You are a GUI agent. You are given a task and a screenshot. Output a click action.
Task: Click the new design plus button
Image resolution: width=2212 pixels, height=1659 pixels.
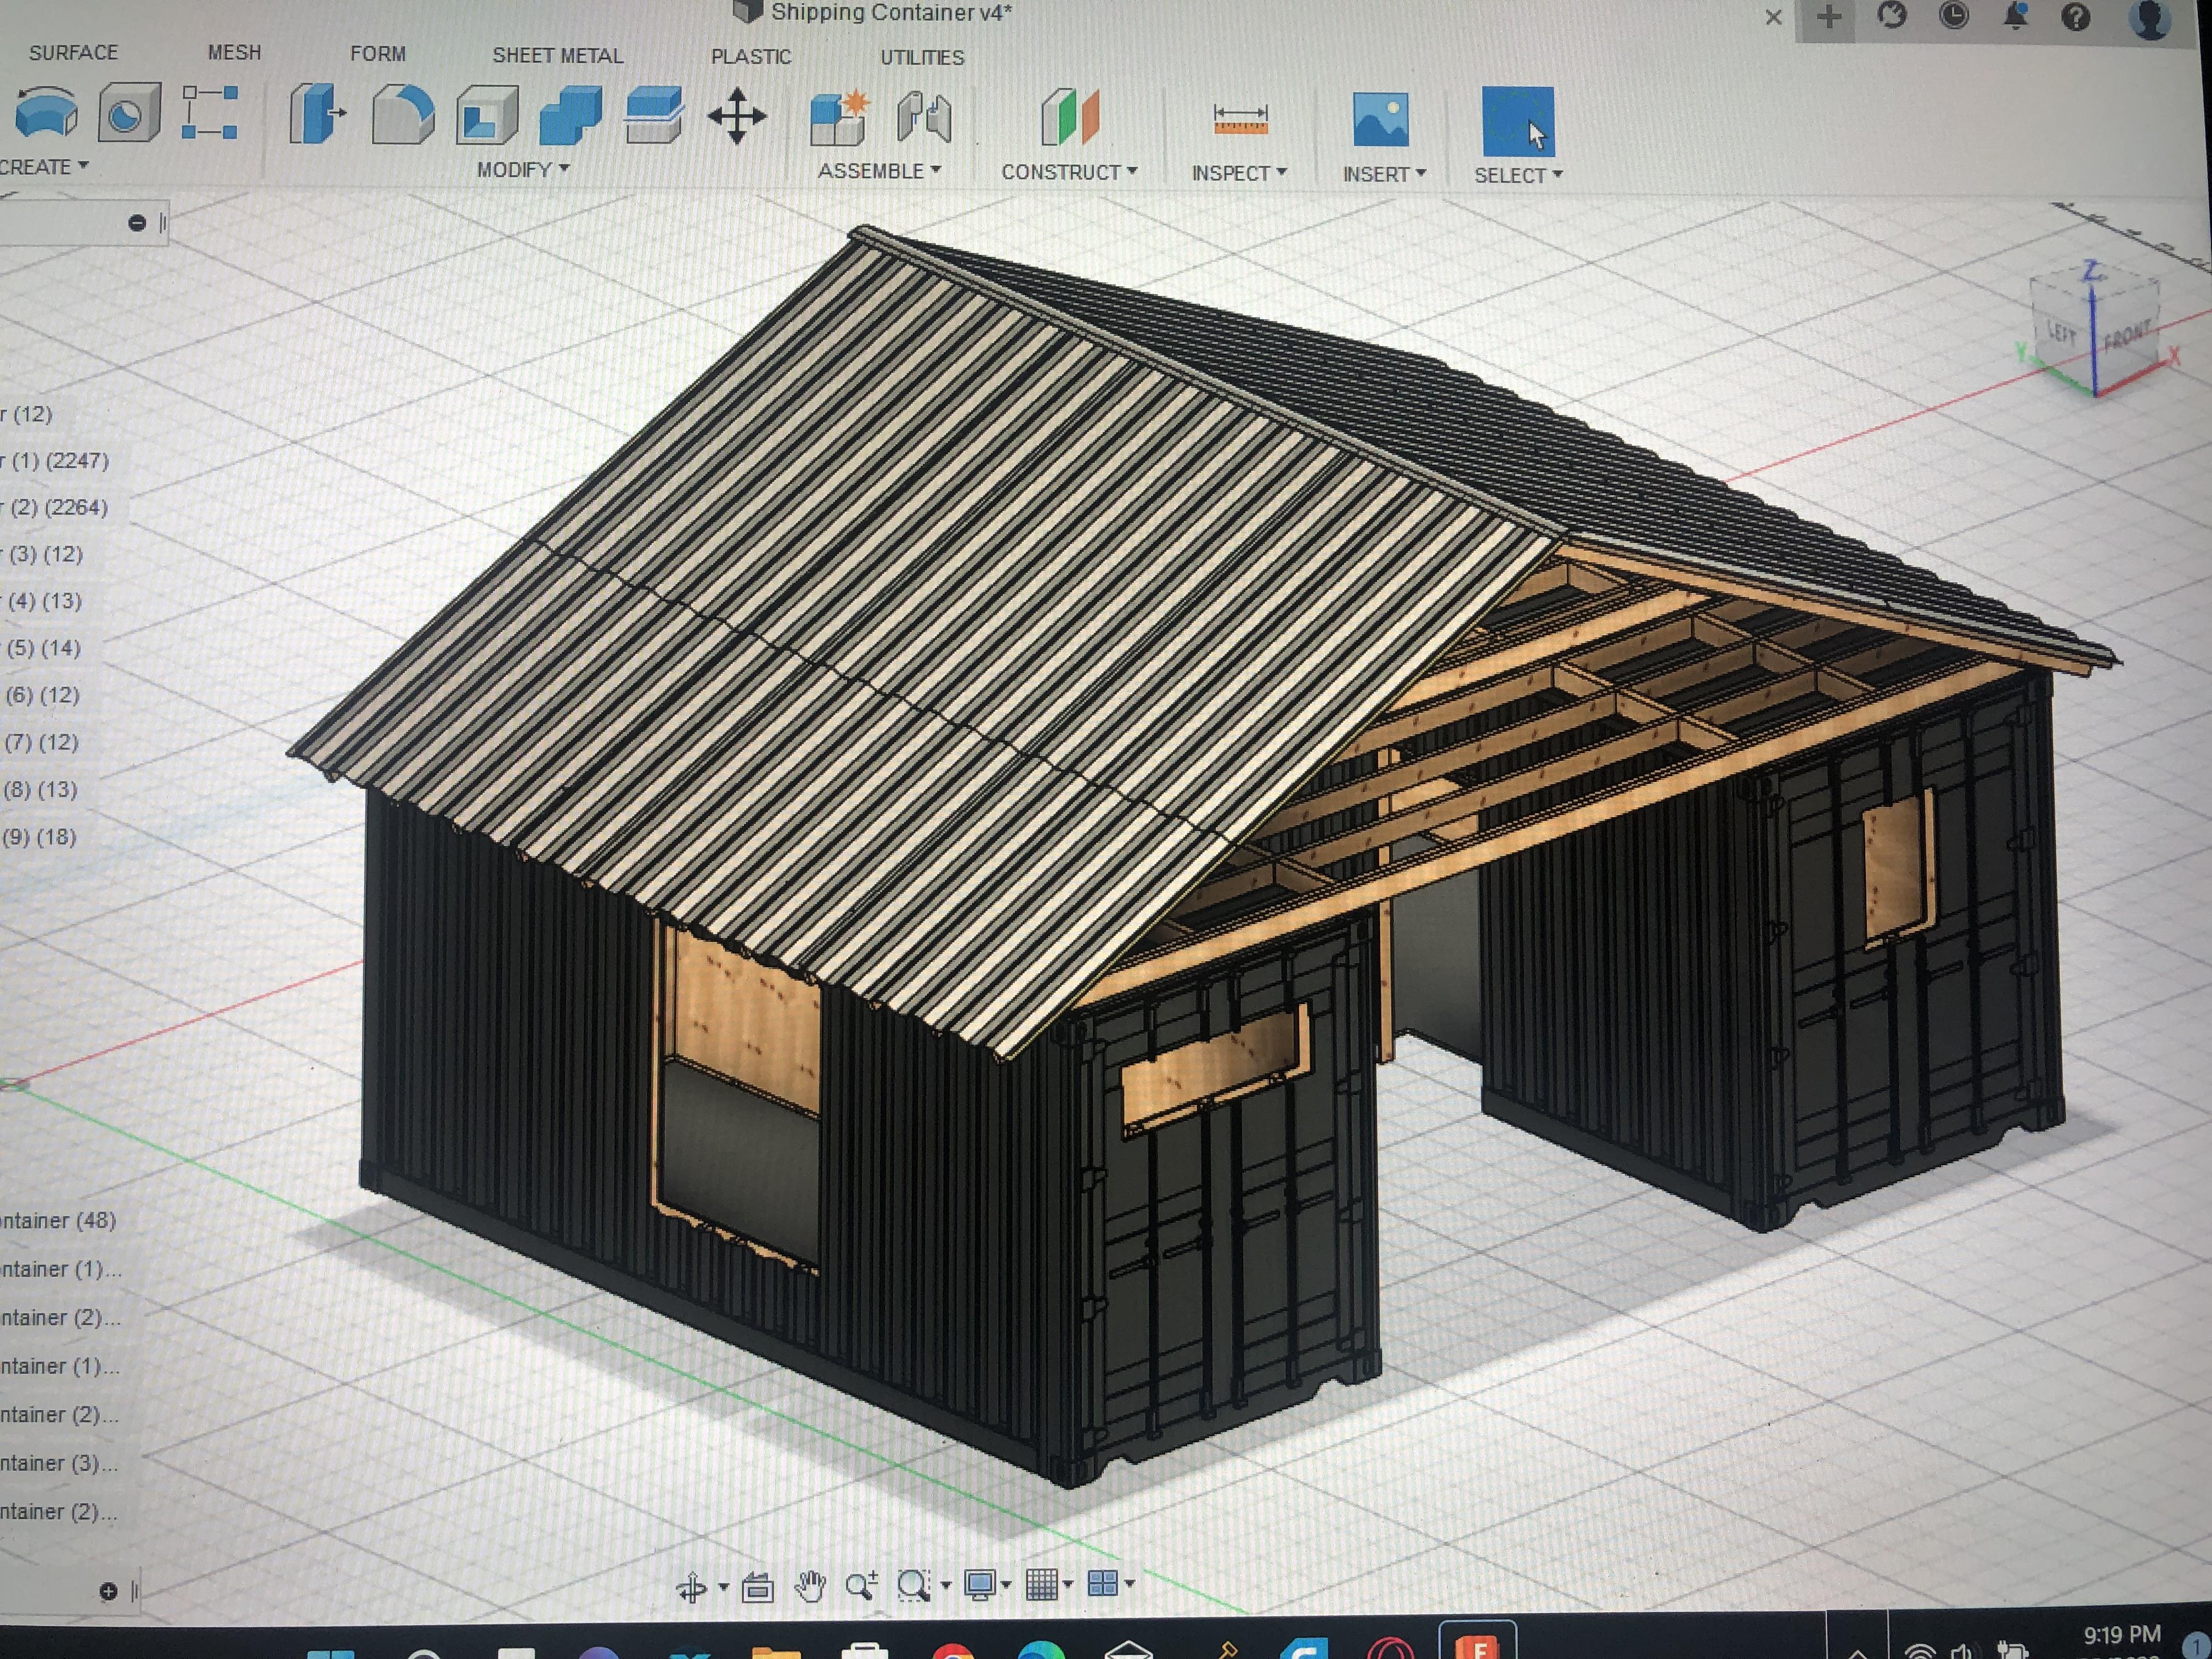1829,17
